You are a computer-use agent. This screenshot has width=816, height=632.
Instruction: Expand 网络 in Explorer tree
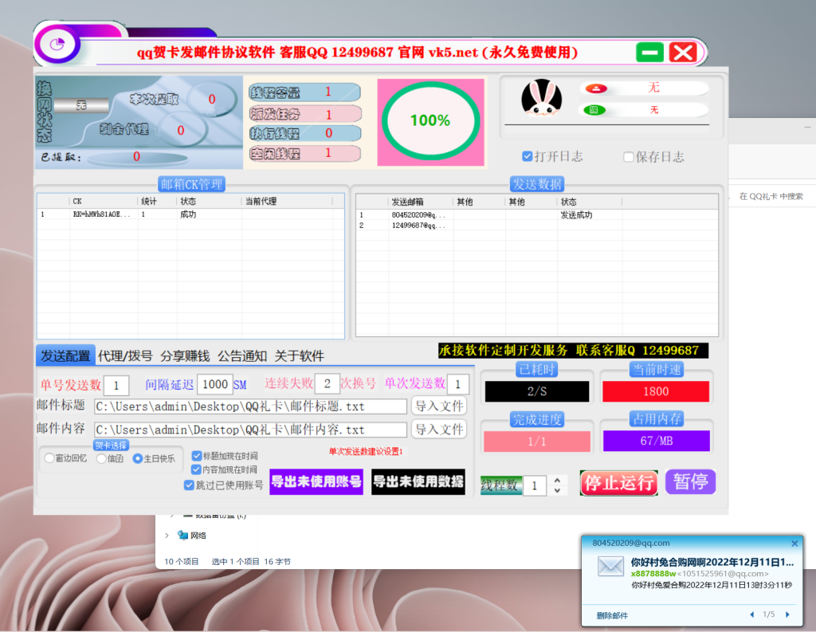pyautogui.click(x=167, y=536)
